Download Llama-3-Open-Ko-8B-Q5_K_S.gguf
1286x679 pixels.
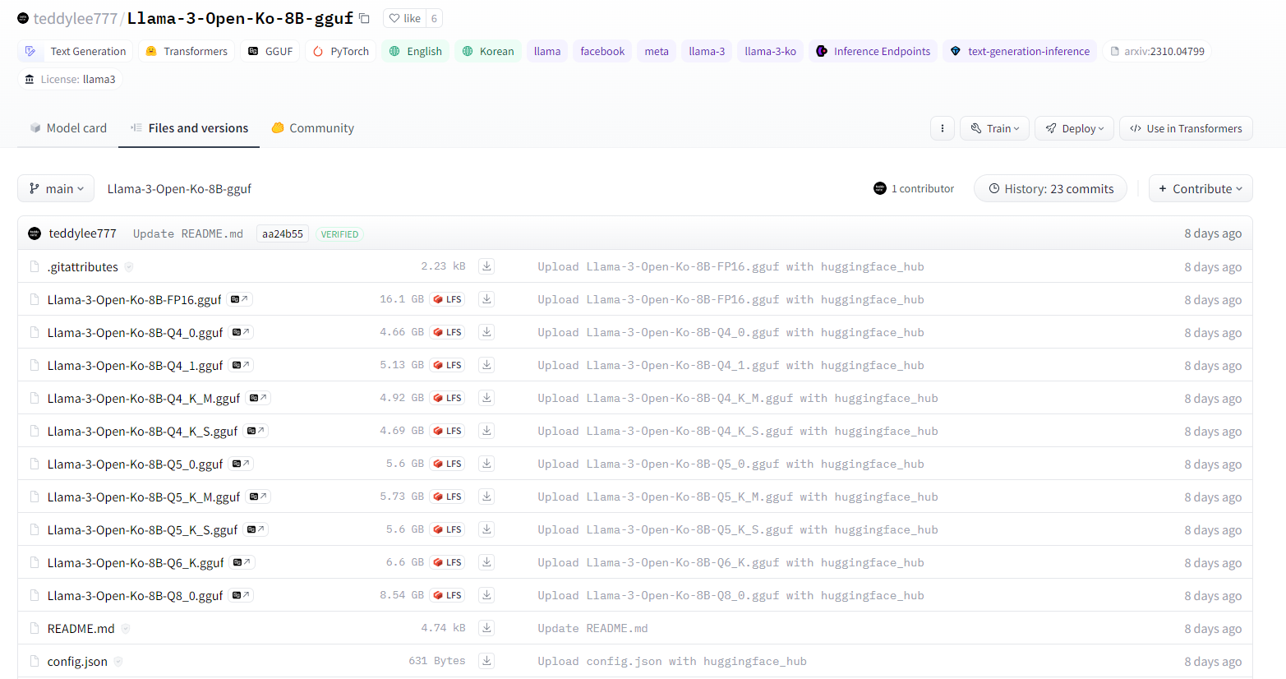coord(486,529)
